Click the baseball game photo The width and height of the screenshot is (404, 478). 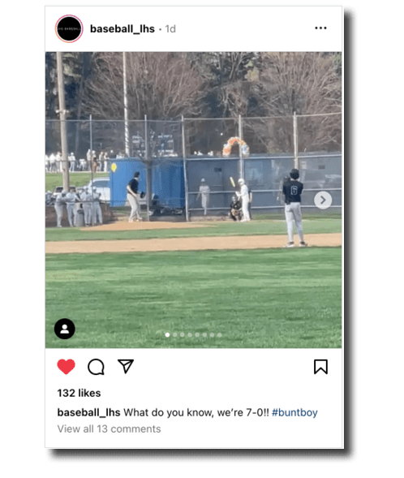click(193, 200)
